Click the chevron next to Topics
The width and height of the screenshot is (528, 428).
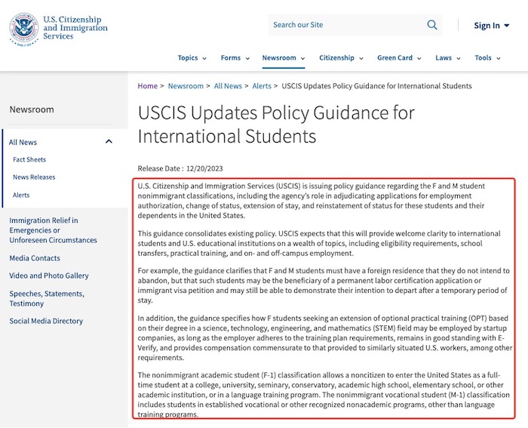tap(204, 58)
